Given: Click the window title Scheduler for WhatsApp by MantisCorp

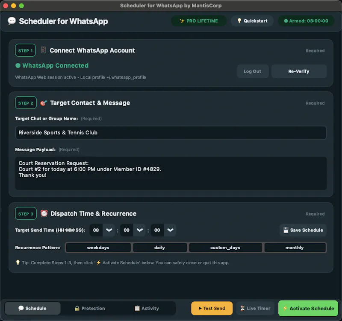Looking at the screenshot, I should click(171, 6).
